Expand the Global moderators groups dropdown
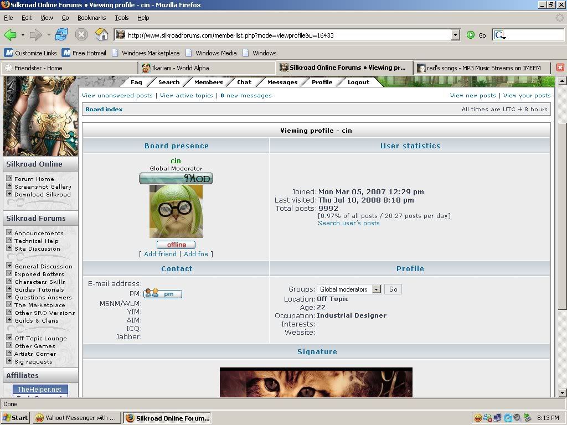567x425 pixels. point(377,289)
